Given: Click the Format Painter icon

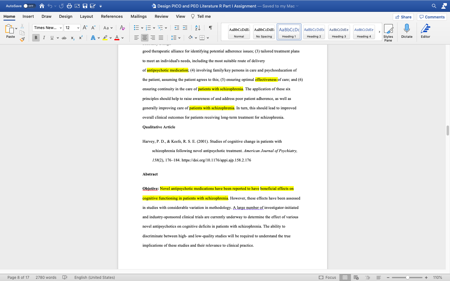Looking at the screenshot, I should (x=22, y=39).
